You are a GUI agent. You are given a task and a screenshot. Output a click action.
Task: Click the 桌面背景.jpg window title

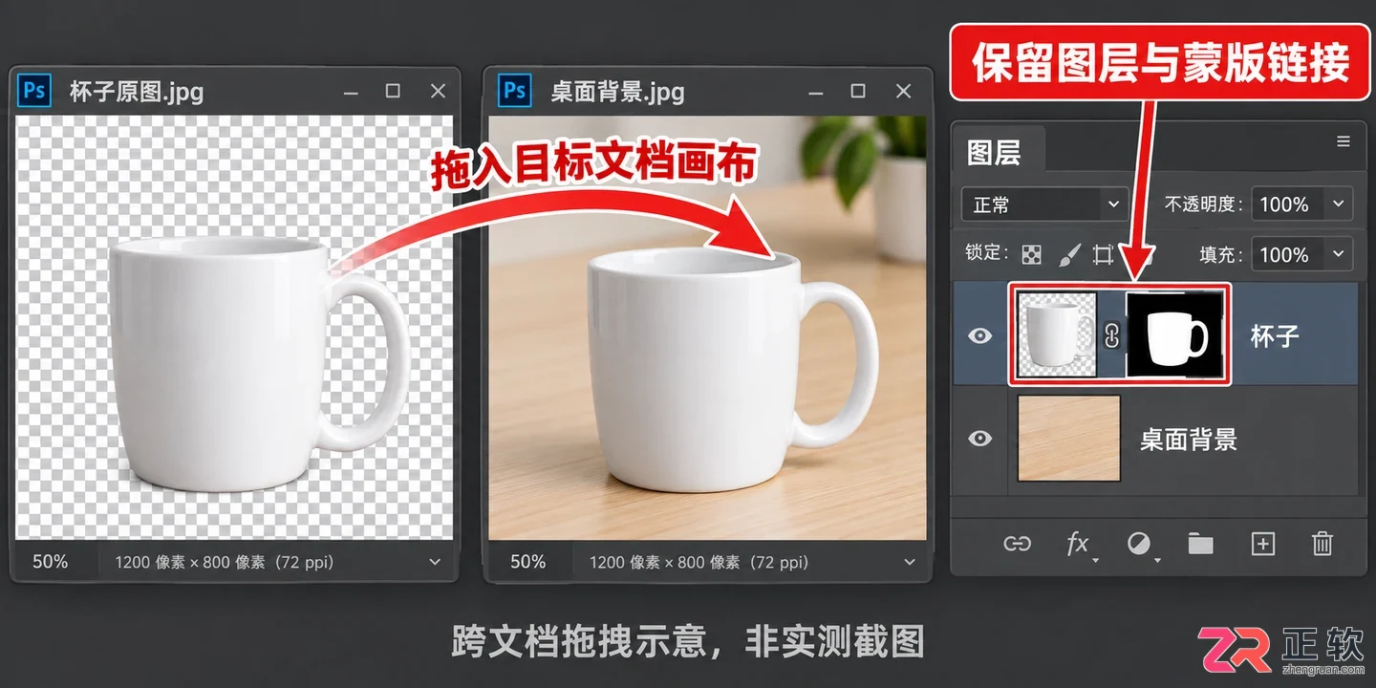tap(618, 92)
